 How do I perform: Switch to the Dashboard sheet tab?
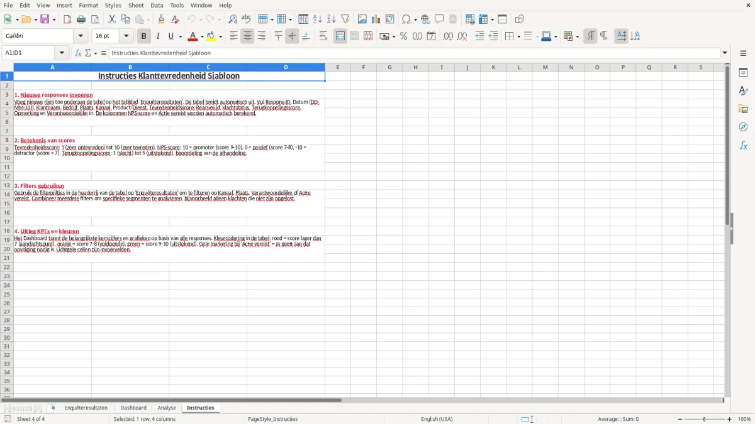tap(133, 408)
